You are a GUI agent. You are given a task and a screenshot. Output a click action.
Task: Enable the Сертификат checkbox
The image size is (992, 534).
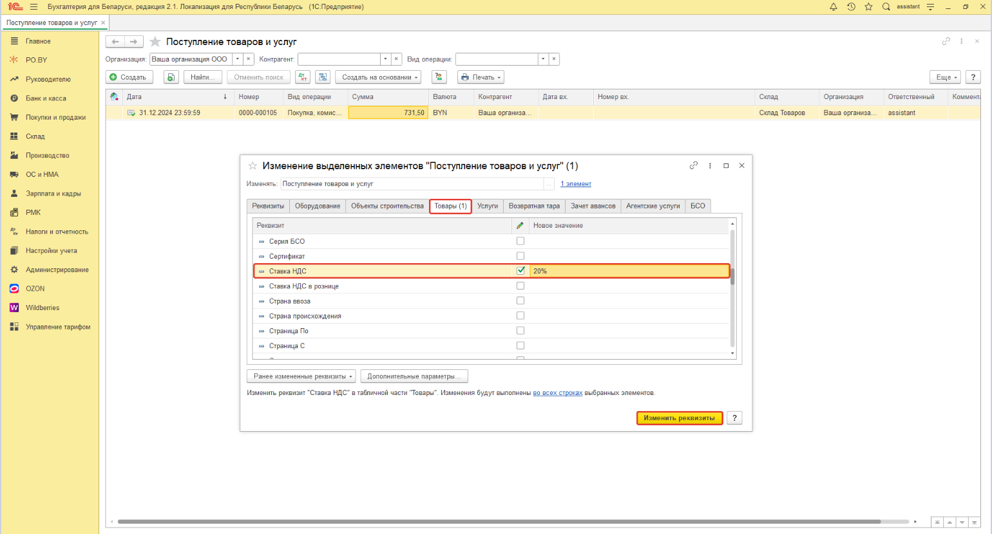pyautogui.click(x=520, y=256)
